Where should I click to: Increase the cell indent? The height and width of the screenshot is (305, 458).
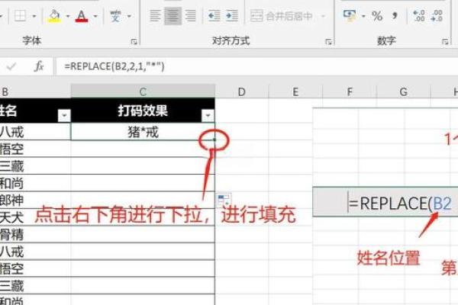coord(232,16)
